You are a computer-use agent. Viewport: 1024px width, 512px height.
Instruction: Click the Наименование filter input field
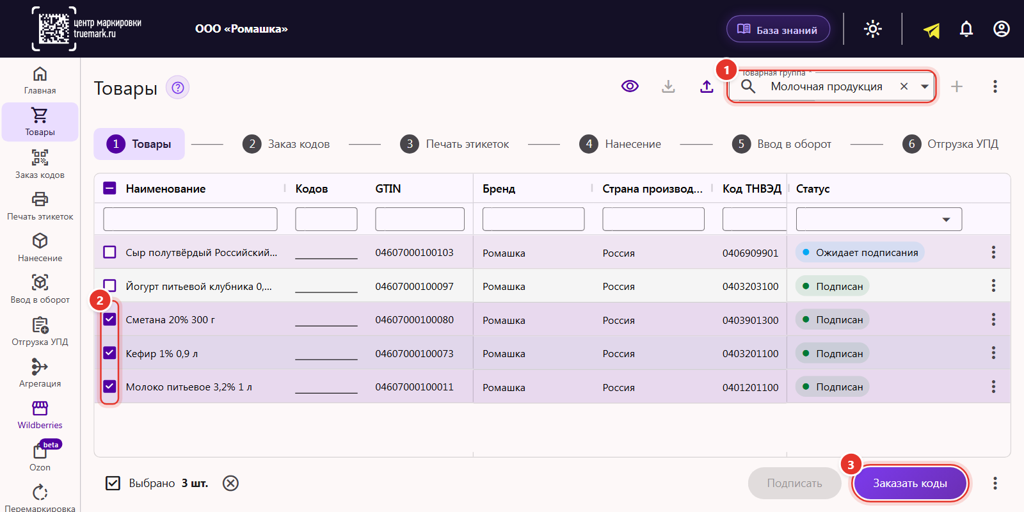(x=190, y=219)
